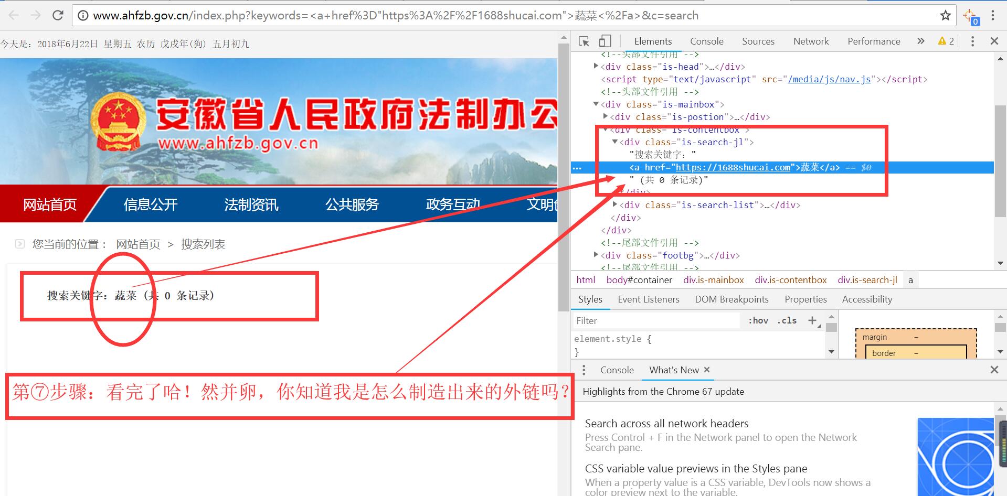
Task: Open the /media/js/nav.js script link
Action: pos(829,79)
